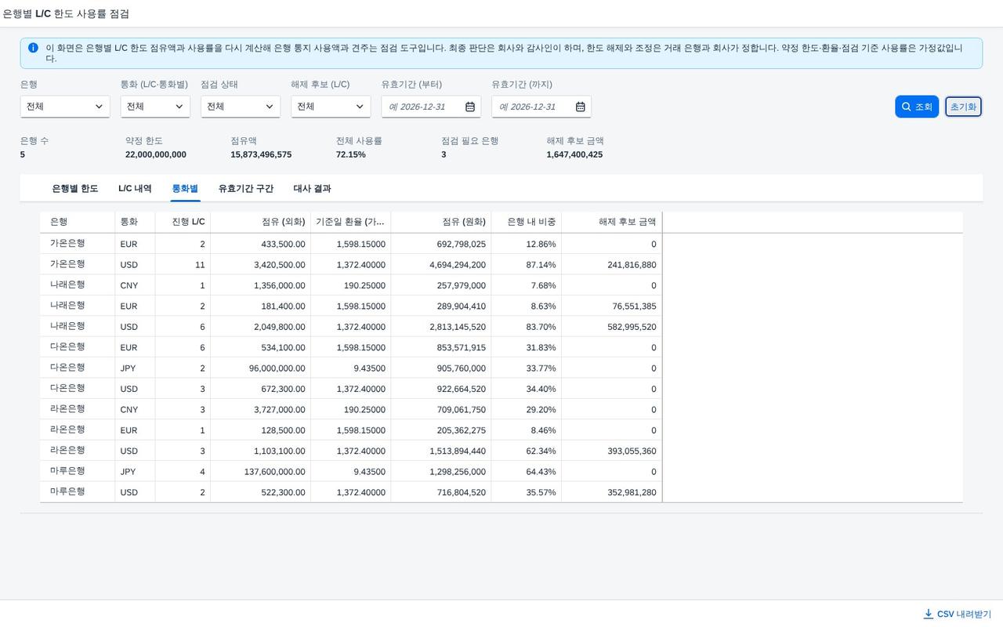Click the 조회 search button
Viewport: 1003px width, 627px height.
click(917, 107)
